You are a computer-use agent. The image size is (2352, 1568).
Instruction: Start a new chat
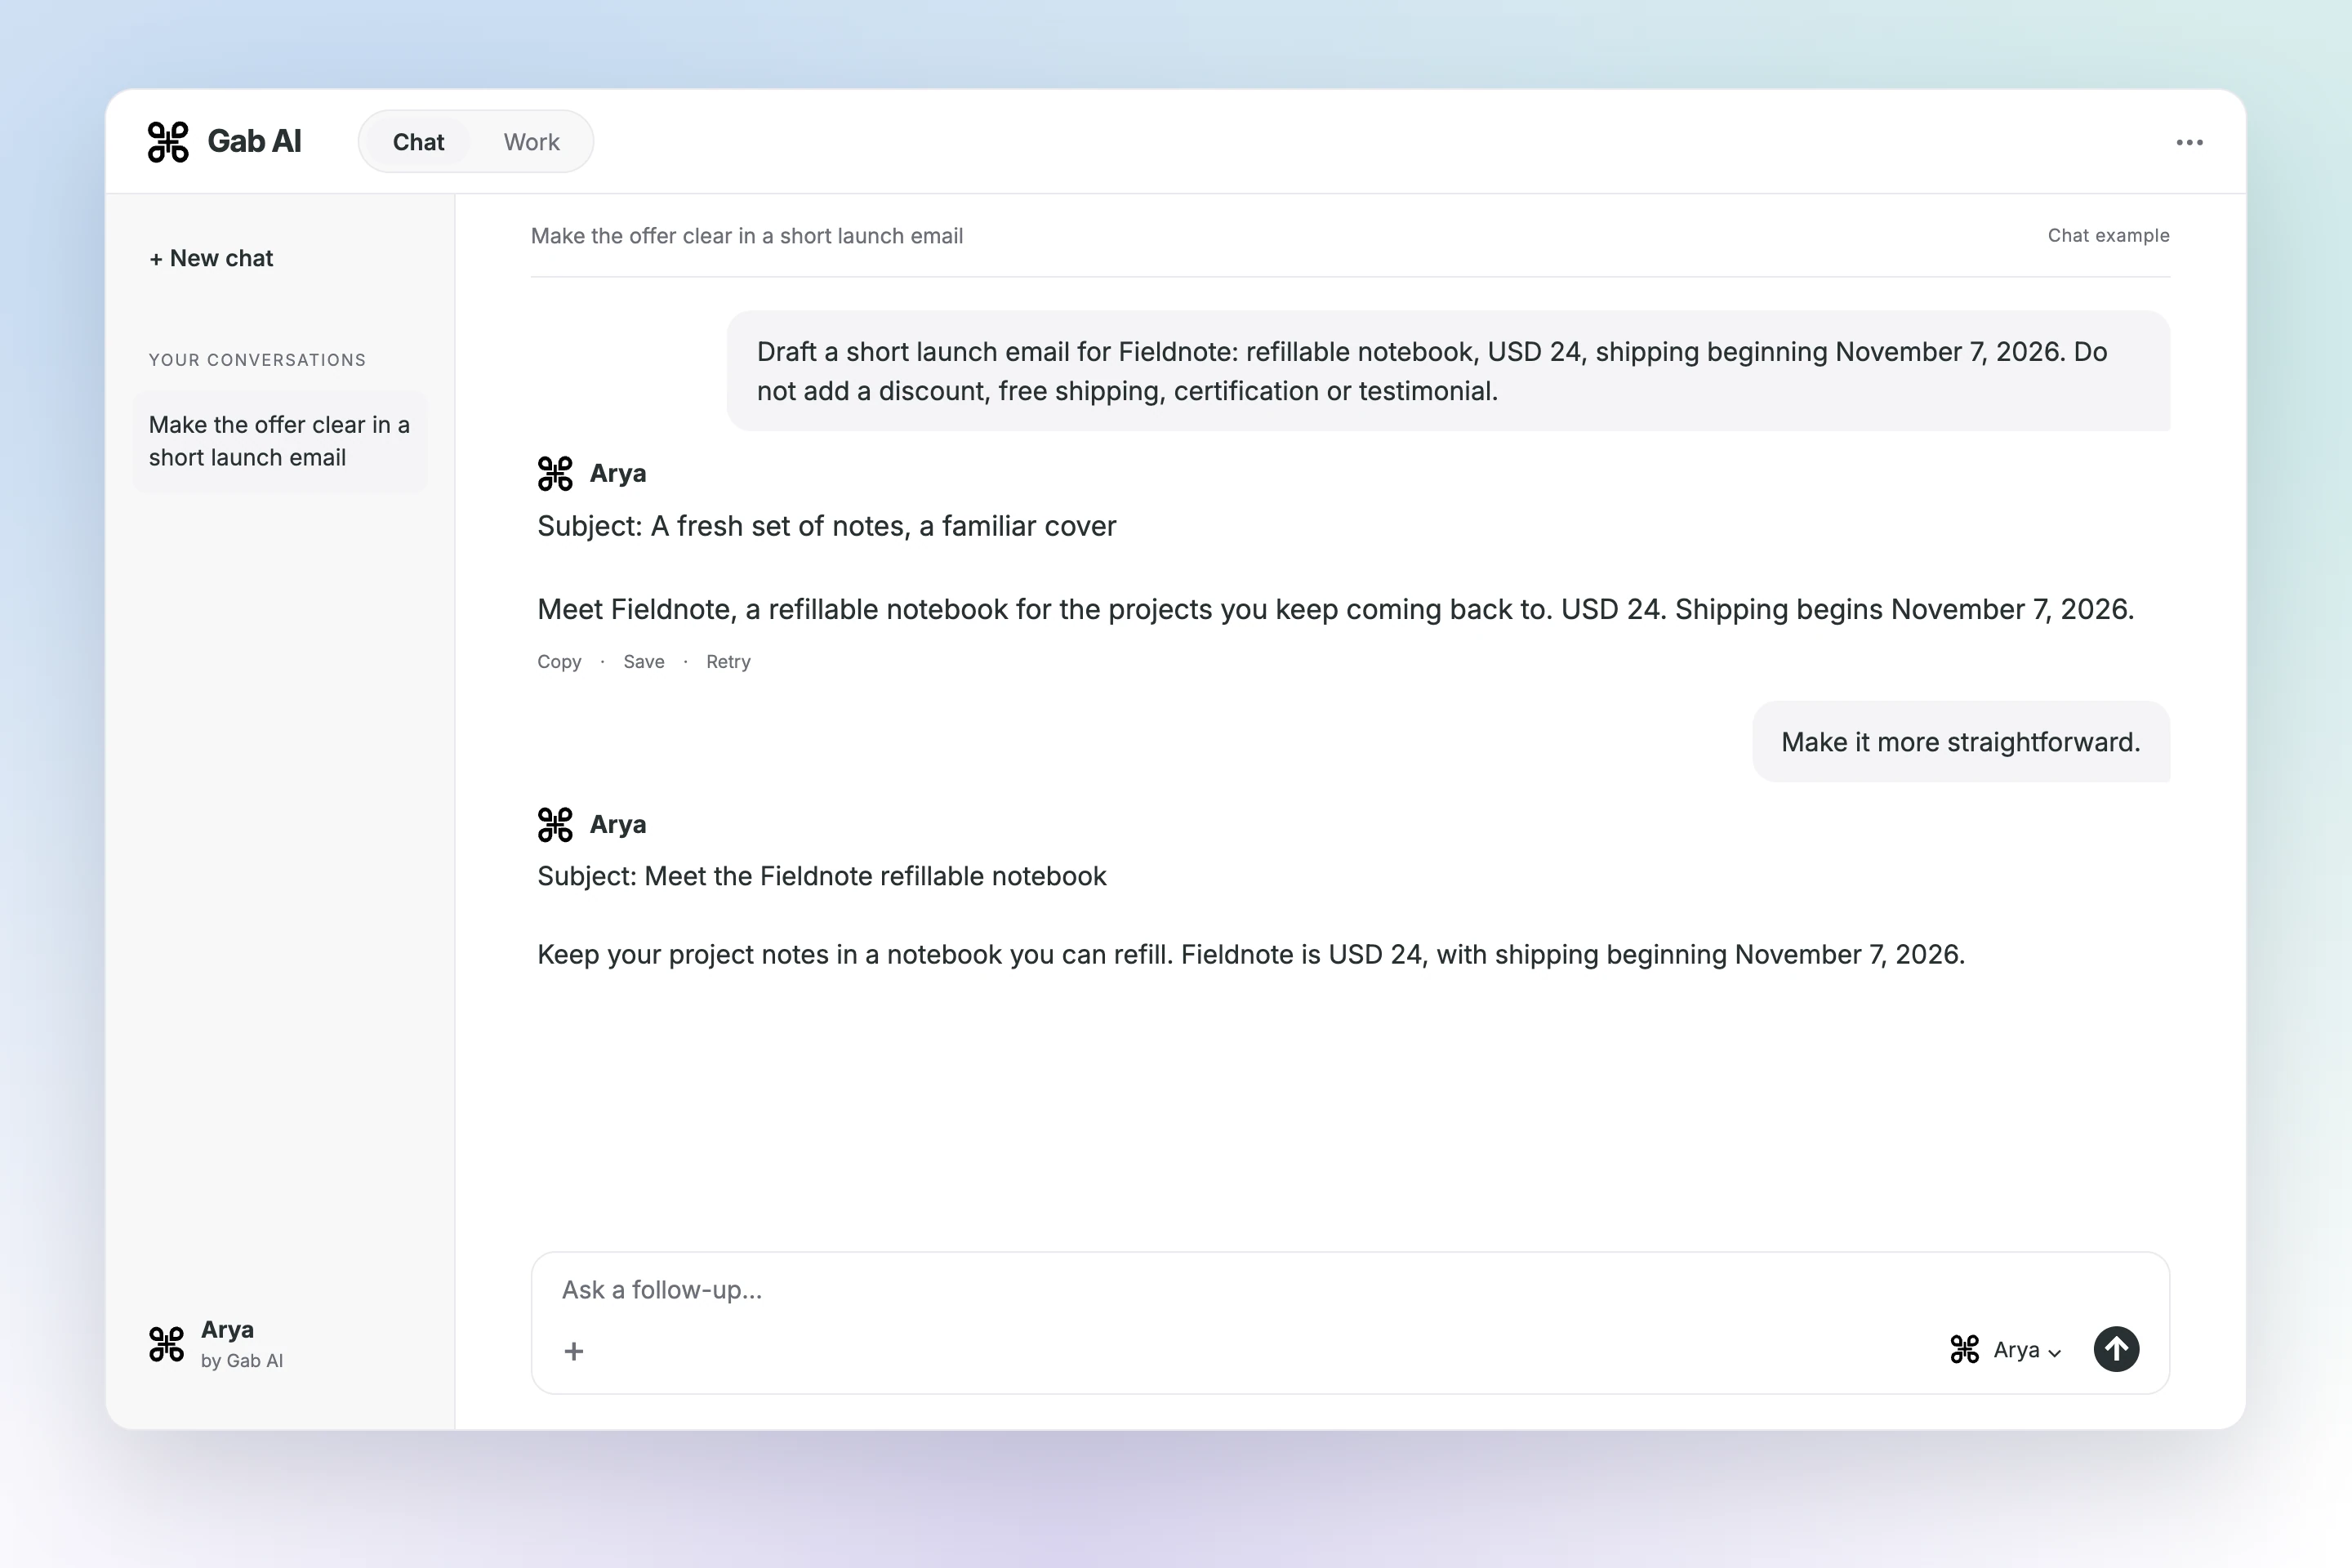click(211, 258)
